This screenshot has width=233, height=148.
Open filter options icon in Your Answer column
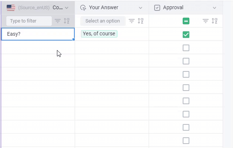click(x=132, y=21)
